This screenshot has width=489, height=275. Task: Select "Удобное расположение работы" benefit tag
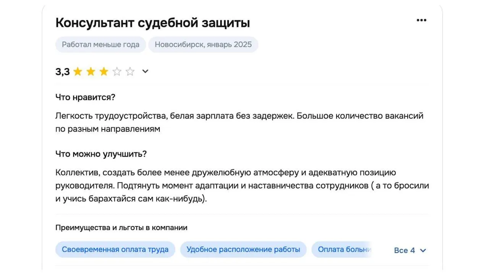pos(243,249)
